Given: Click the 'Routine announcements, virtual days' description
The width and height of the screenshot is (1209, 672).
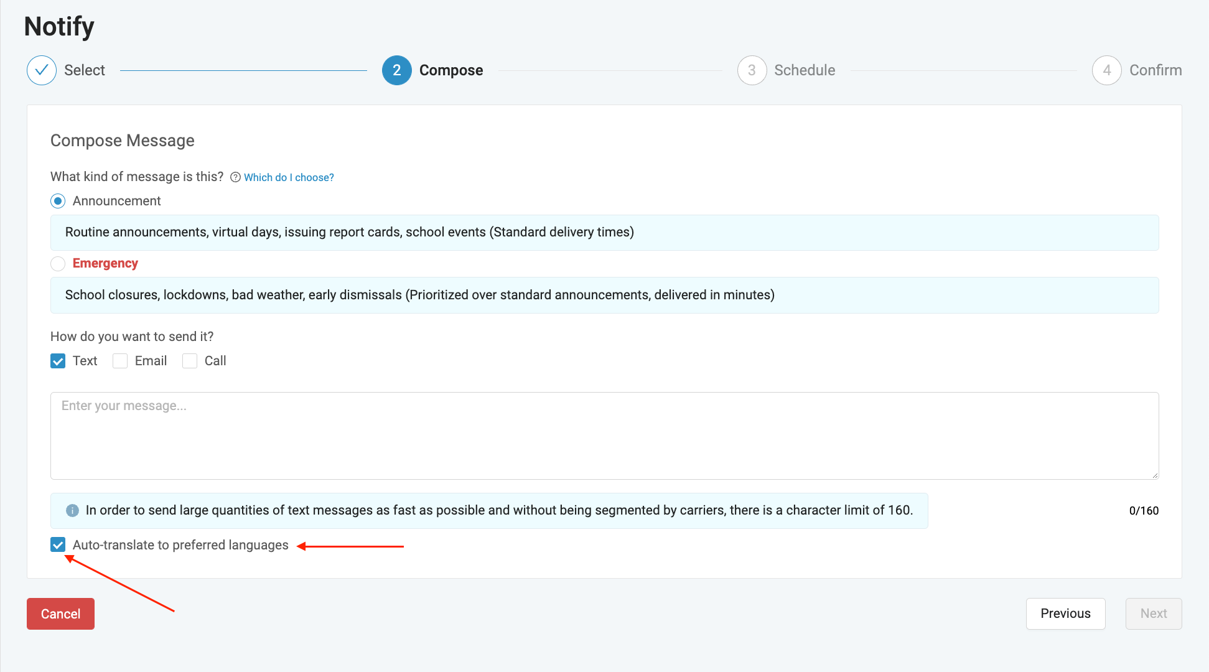Looking at the screenshot, I should pyautogui.click(x=604, y=233).
